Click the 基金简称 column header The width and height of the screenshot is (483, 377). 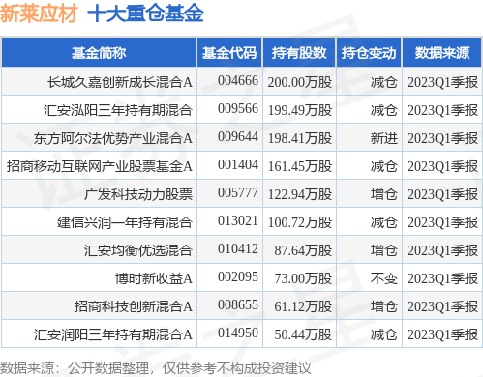coord(99,53)
